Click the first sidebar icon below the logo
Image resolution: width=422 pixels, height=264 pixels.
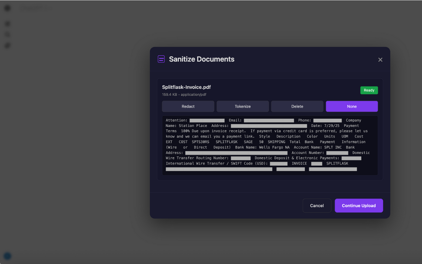click(x=7, y=24)
